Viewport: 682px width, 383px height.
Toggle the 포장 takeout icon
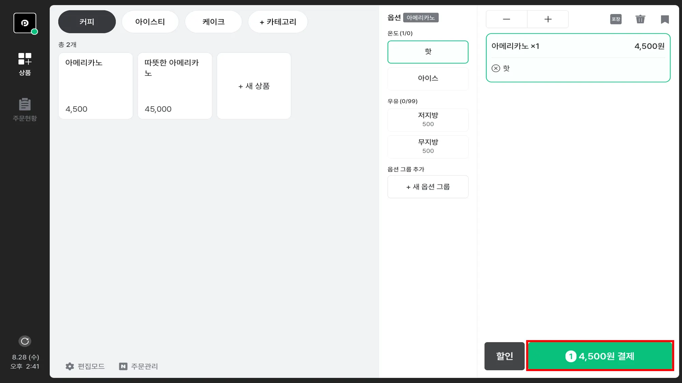pos(616,19)
